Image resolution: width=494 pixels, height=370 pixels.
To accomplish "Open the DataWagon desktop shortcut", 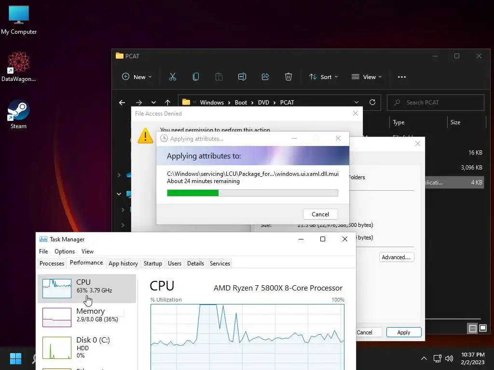I will click(x=19, y=66).
